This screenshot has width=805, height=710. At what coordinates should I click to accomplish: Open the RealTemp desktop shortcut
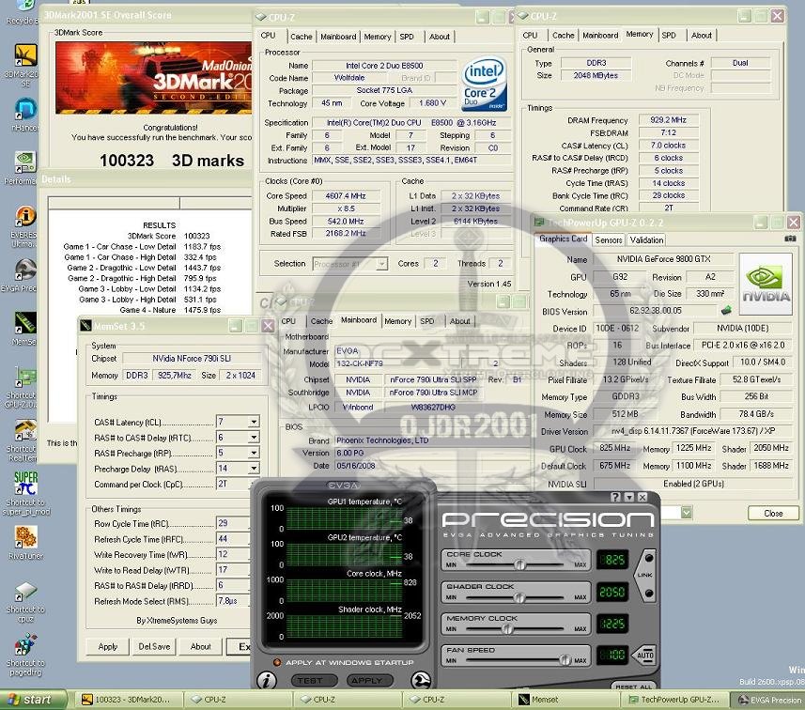click(25, 430)
